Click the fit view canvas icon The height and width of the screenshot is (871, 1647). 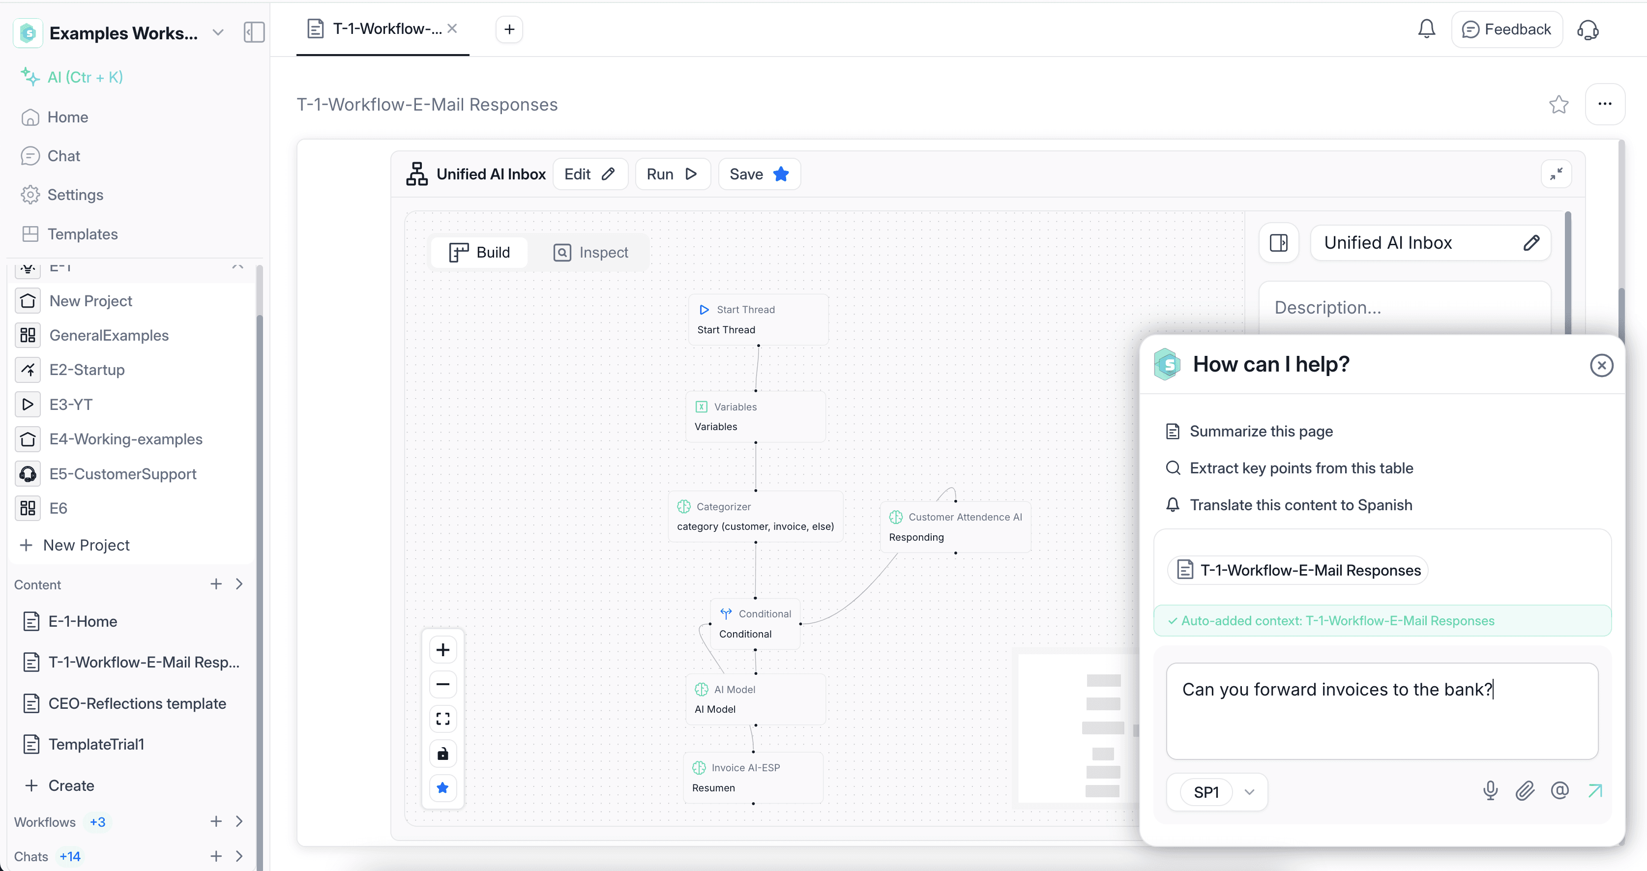(442, 719)
